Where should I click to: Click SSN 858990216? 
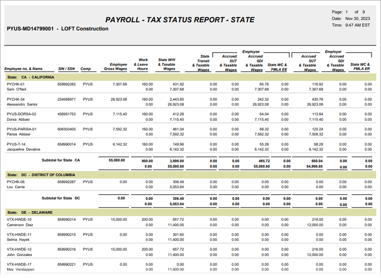click(67, 249)
